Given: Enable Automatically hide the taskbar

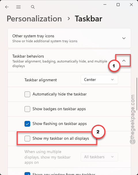Looking at the screenshot, I should click(27, 94).
